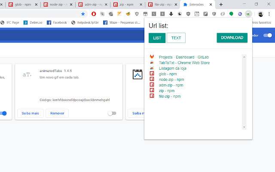
Task: Open the Waze - Pequenas di... bookmark
Action: point(122,22)
